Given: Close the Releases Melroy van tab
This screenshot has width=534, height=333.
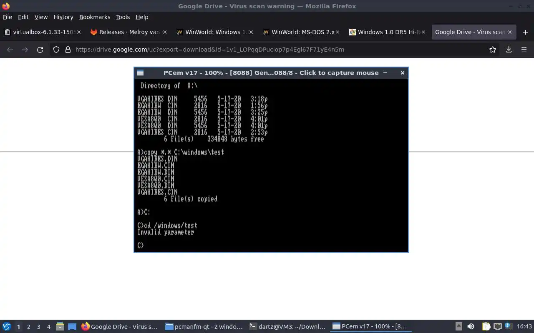Looking at the screenshot, I should click(165, 32).
